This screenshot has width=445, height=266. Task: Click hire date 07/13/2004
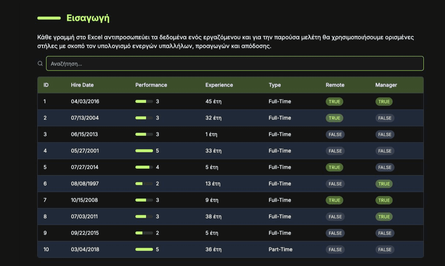tap(85, 118)
